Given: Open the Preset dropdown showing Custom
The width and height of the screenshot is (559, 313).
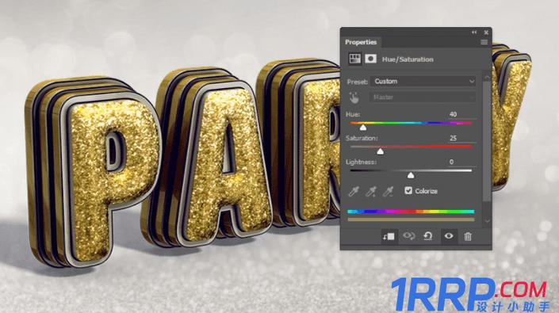Looking at the screenshot, I should click(x=423, y=81).
